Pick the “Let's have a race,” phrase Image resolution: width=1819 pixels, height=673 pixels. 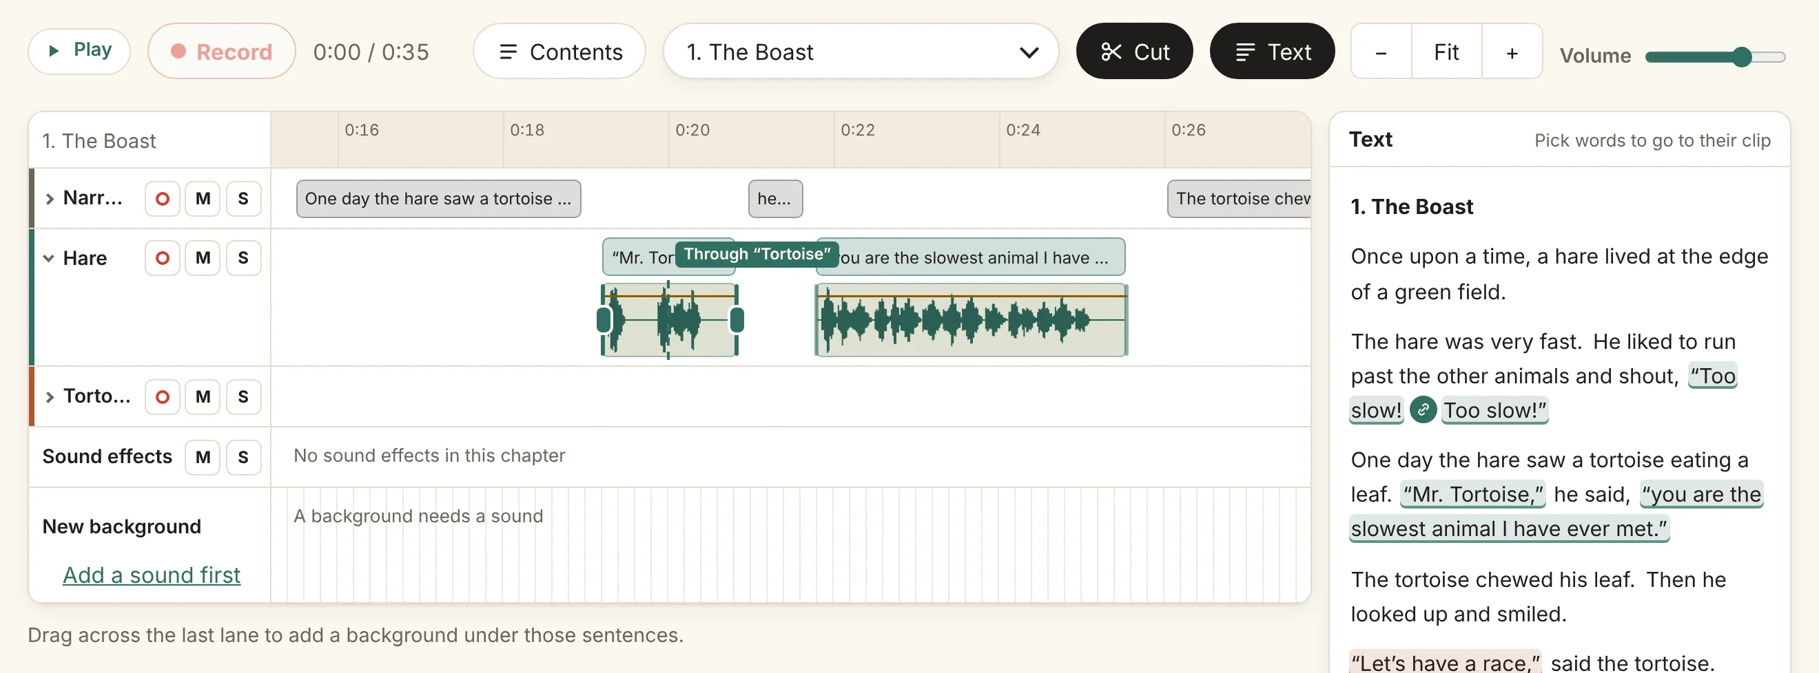click(1445, 663)
